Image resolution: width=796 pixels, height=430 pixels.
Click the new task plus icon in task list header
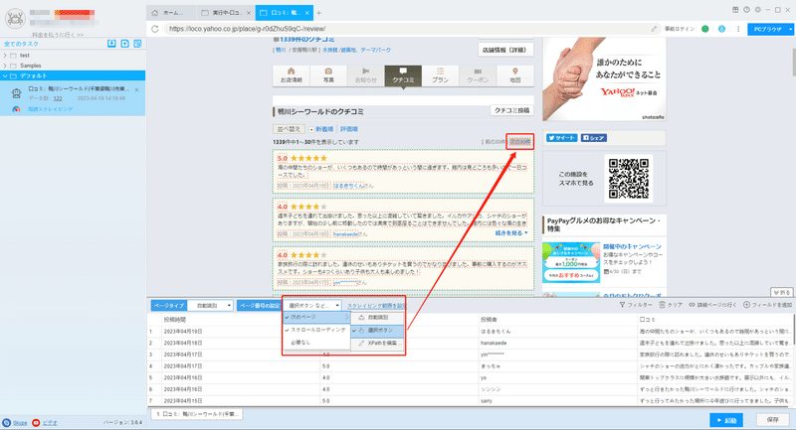(125, 44)
